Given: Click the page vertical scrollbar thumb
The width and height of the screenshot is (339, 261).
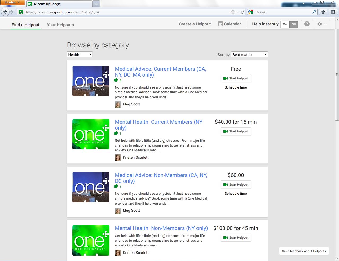Looking at the screenshot, I should pos(337,74).
